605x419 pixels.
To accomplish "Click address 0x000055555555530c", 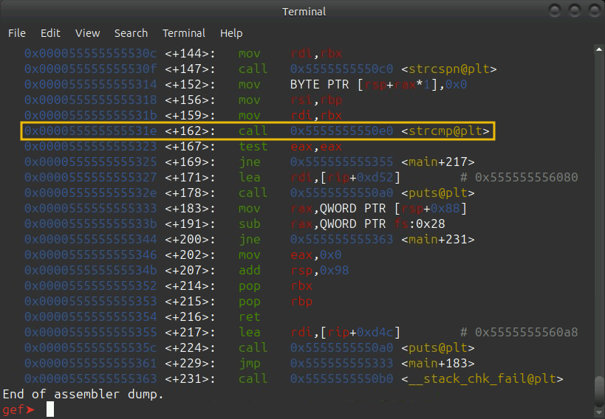I will point(91,53).
